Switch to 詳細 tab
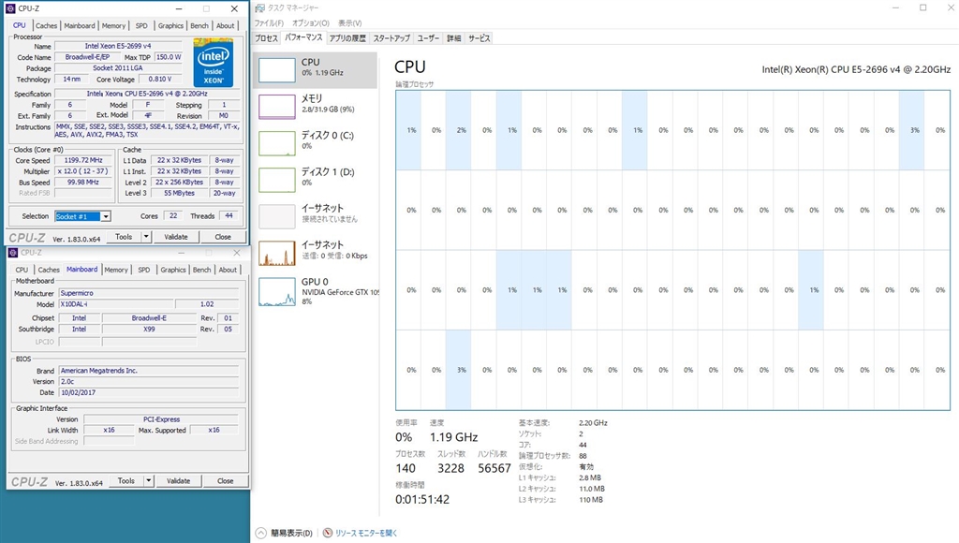The image size is (959, 543). point(454,37)
